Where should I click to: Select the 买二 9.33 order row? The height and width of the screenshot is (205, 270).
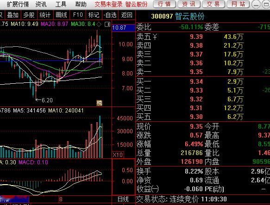click(x=203, y=90)
